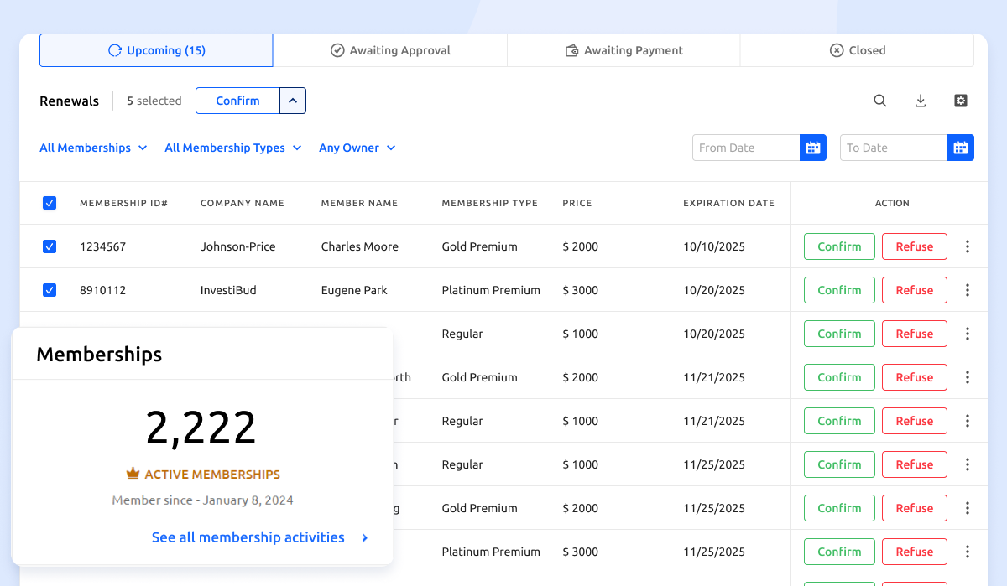
Task: Uncheck the Johnson-Price membership row
Action: tap(50, 246)
